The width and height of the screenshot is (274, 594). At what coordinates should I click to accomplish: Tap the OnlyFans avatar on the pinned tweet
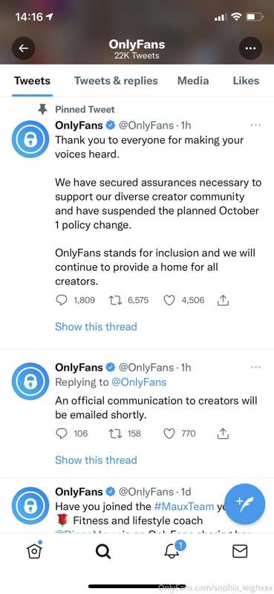click(x=30, y=139)
